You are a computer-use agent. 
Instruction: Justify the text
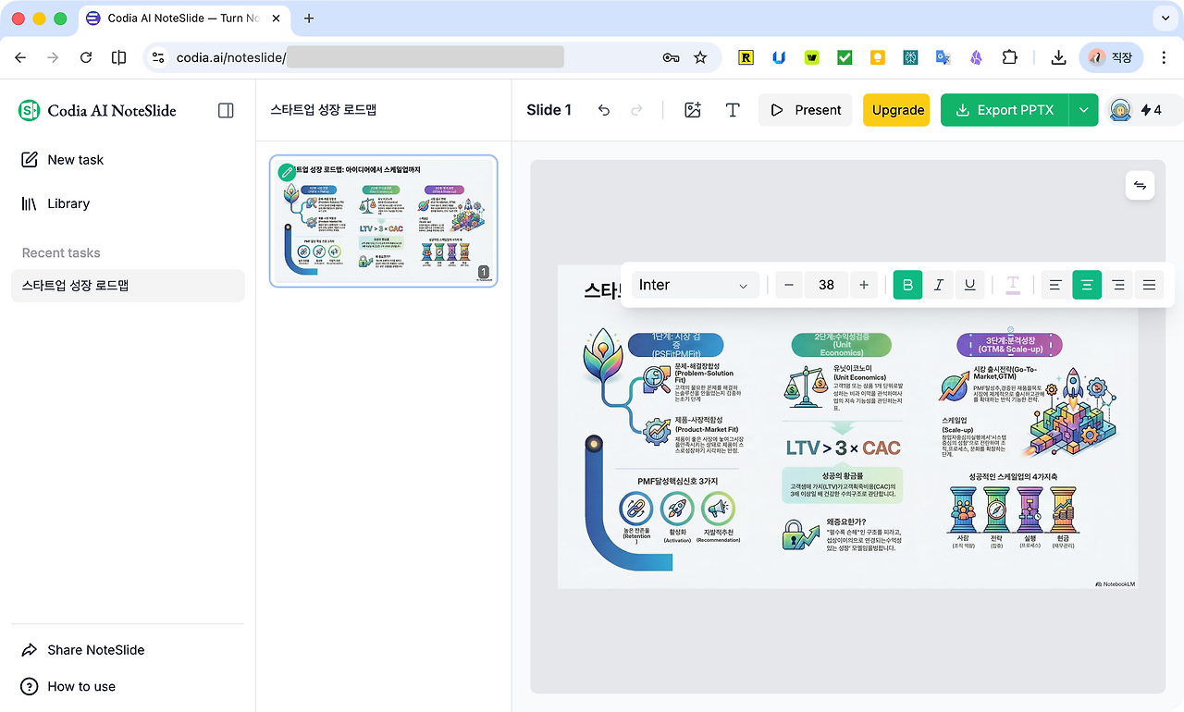(1150, 285)
